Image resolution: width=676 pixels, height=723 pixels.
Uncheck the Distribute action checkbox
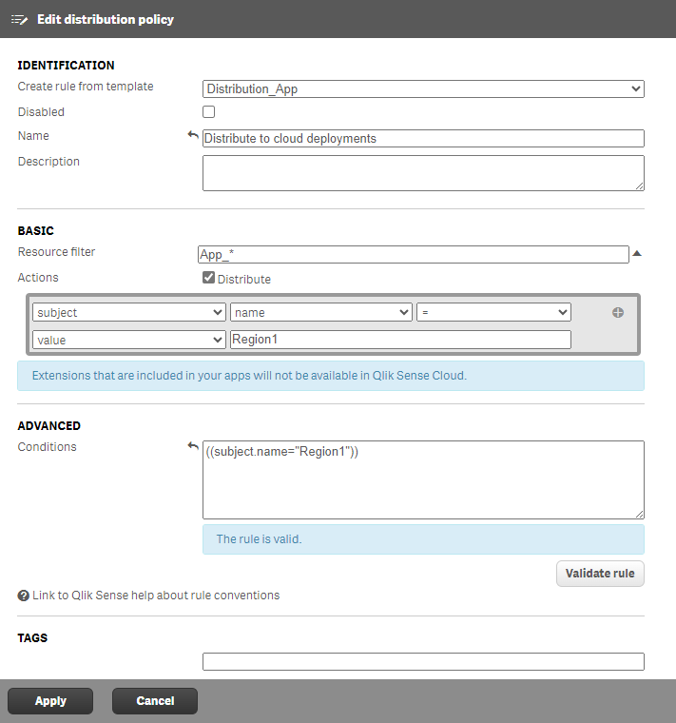tap(209, 279)
